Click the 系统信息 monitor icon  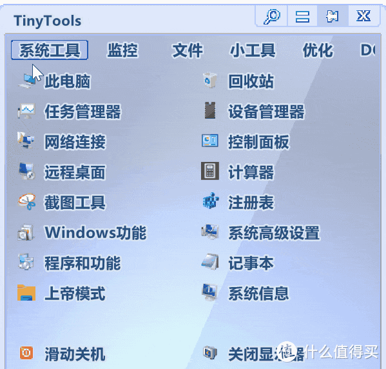point(210,292)
